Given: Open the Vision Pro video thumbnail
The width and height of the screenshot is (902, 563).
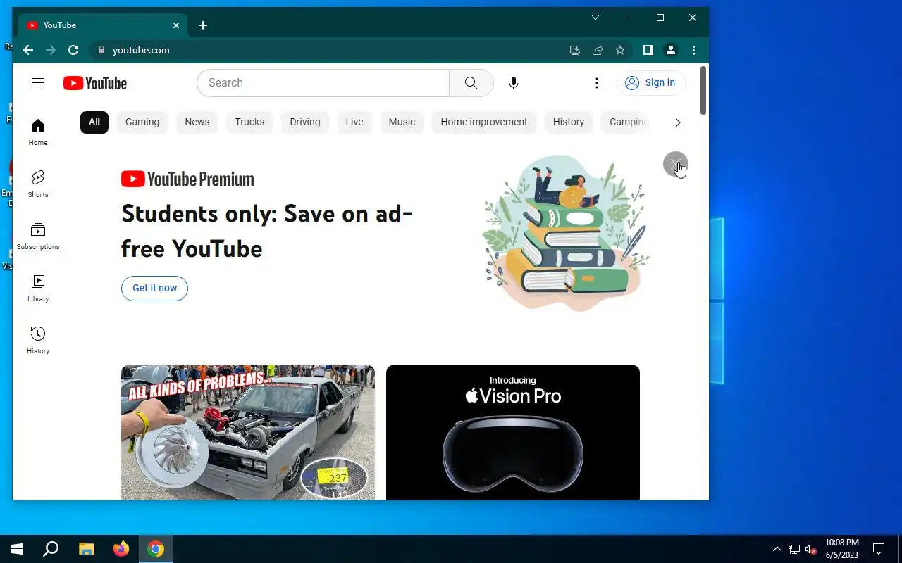Looking at the screenshot, I should (513, 432).
